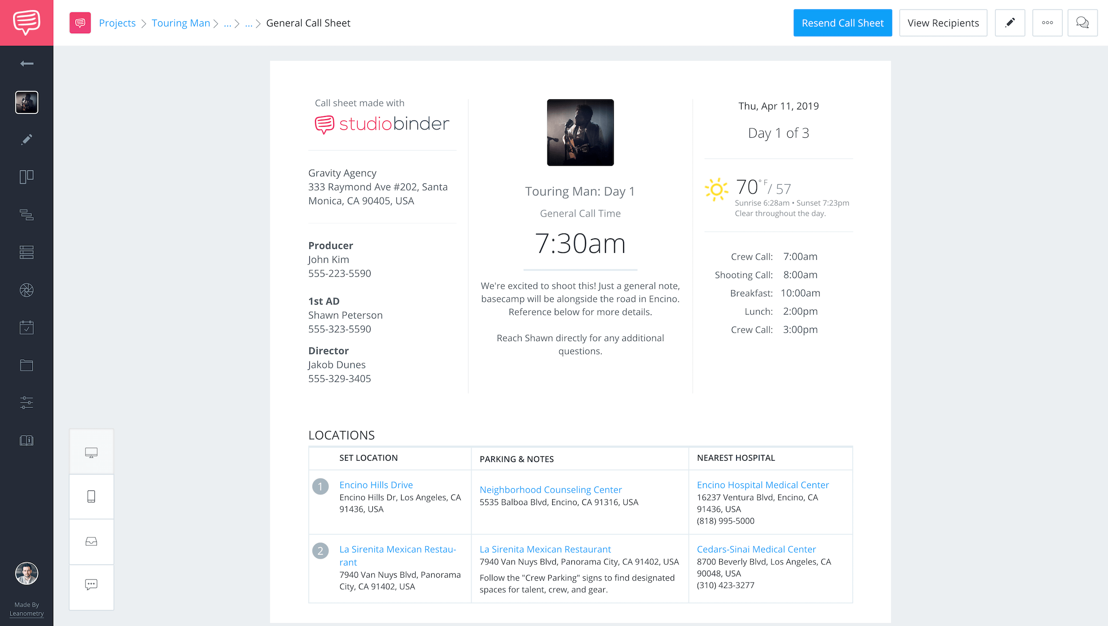Toggle inbox/tray layout view

click(x=91, y=541)
